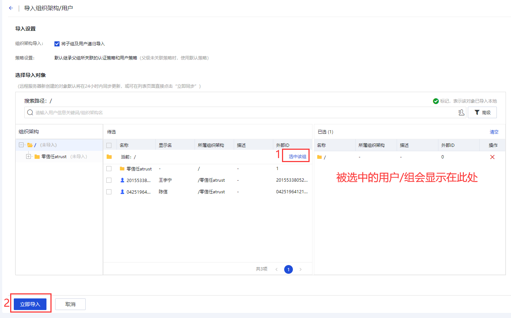Image resolution: width=511 pixels, height=318 pixels.
Task: Click red X to remove selected root group
Action: [492, 157]
